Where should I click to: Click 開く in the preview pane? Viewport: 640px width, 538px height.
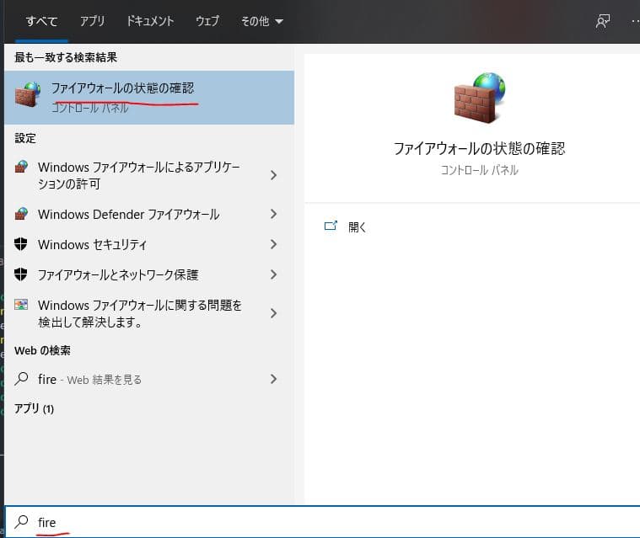pyautogui.click(x=357, y=227)
